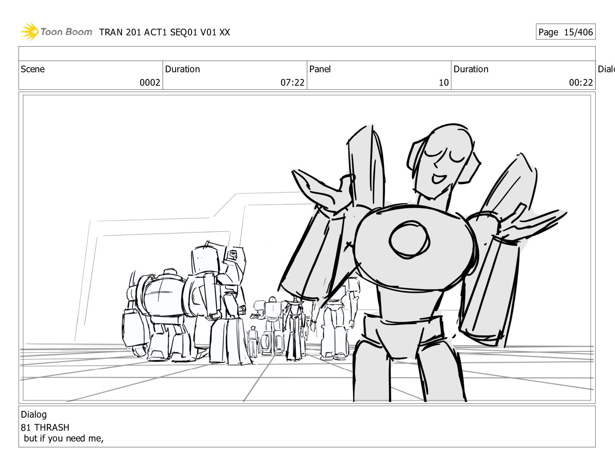The height and width of the screenshot is (475, 615).
Task: Click the "Panel" column label
Action: tap(320, 69)
